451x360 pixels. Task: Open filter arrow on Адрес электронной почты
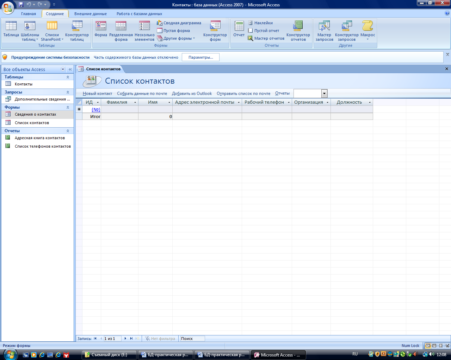[x=239, y=102]
